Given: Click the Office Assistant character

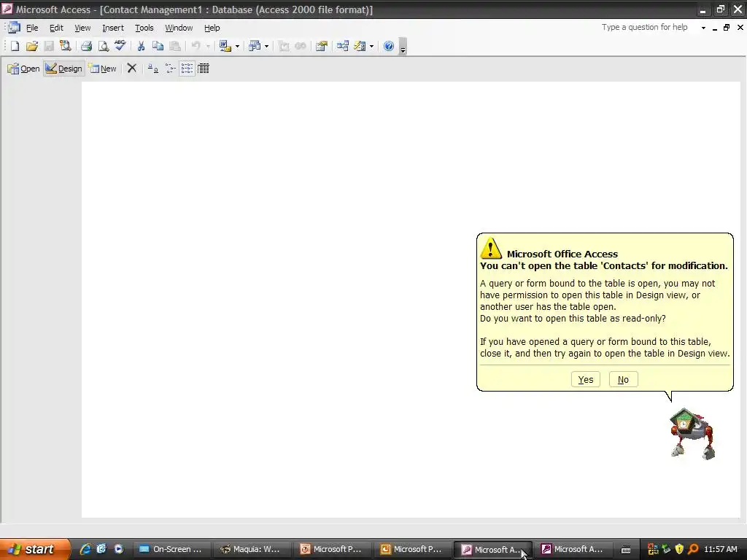Looking at the screenshot, I should pos(692,434).
